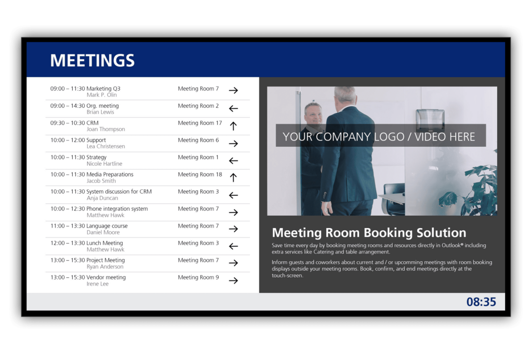Click the right arrow for Language course

pyautogui.click(x=233, y=229)
